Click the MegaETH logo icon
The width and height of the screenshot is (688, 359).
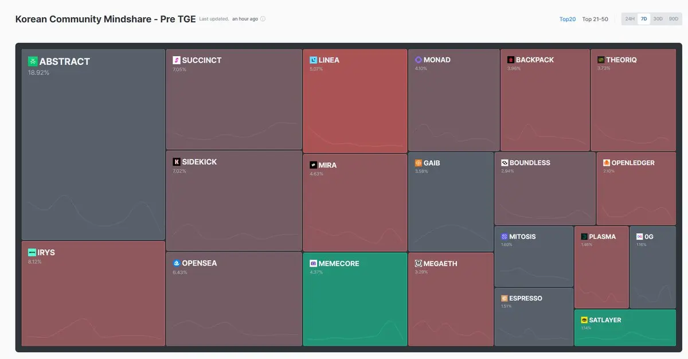point(419,264)
